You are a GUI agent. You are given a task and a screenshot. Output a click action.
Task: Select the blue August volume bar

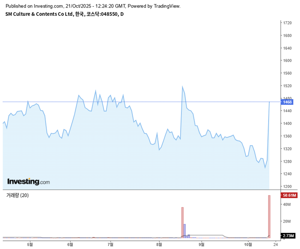coord(184,230)
